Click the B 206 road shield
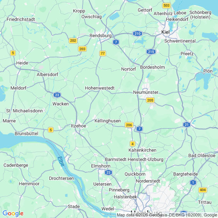218x218 pixels. pos(129,125)
